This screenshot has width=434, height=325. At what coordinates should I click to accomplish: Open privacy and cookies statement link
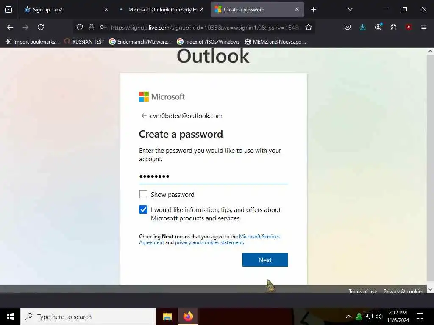[209, 242]
